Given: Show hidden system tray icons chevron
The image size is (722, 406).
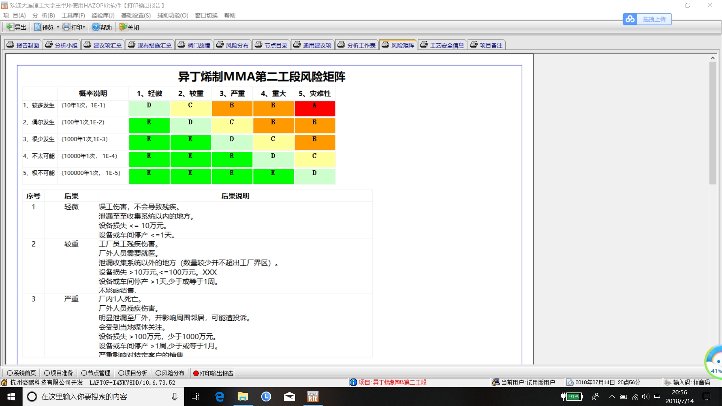Looking at the screenshot, I should tap(612, 397).
